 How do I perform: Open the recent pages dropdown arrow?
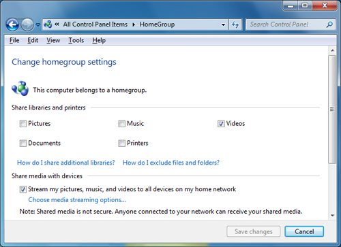point(38,24)
